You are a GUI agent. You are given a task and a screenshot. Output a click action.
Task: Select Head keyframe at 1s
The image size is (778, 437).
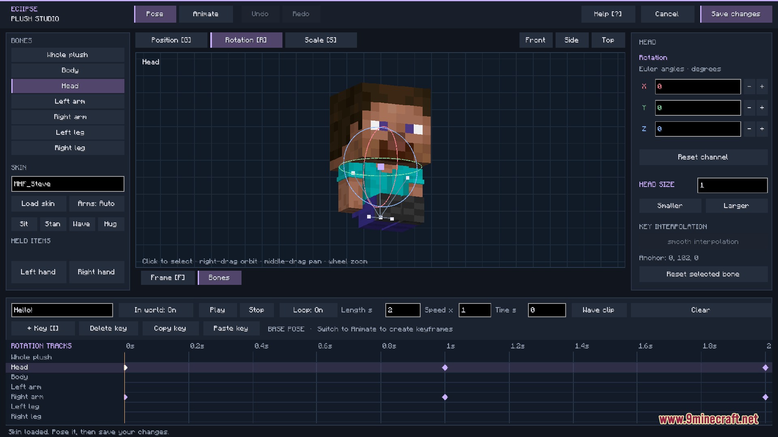[445, 368]
